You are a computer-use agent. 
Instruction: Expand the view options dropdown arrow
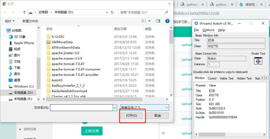click(149, 21)
